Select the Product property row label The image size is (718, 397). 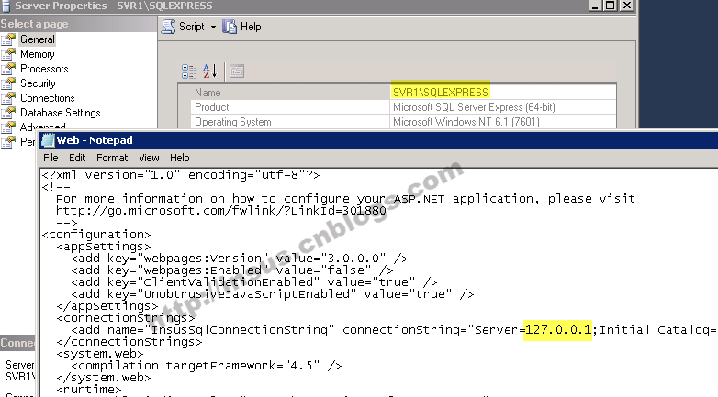[x=211, y=107]
